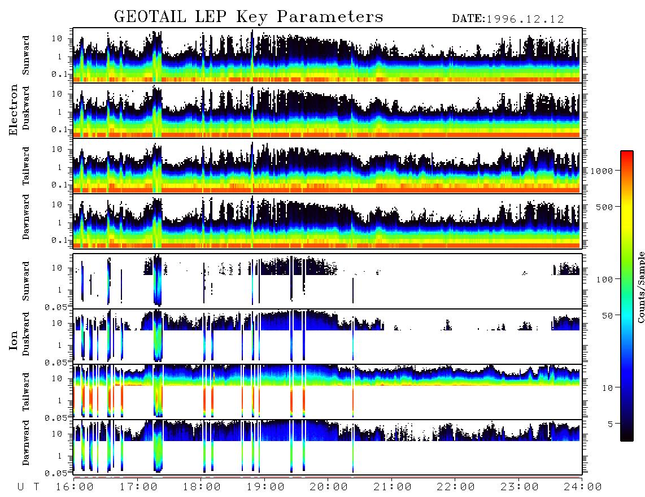Click inside the Electron Duskward spectrogram panel

click(328, 110)
